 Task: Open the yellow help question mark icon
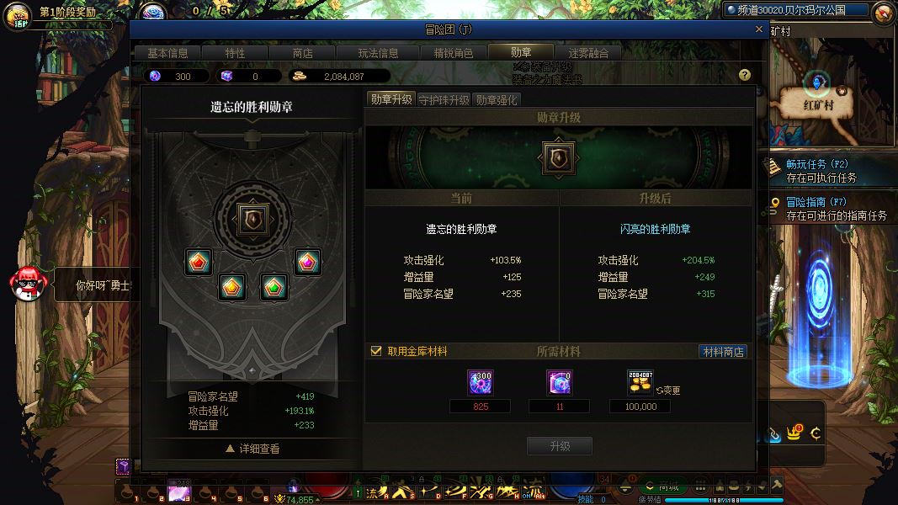[x=744, y=75]
